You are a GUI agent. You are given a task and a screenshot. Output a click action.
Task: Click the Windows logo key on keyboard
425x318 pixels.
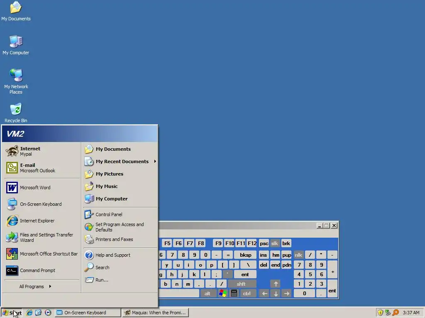click(x=223, y=294)
